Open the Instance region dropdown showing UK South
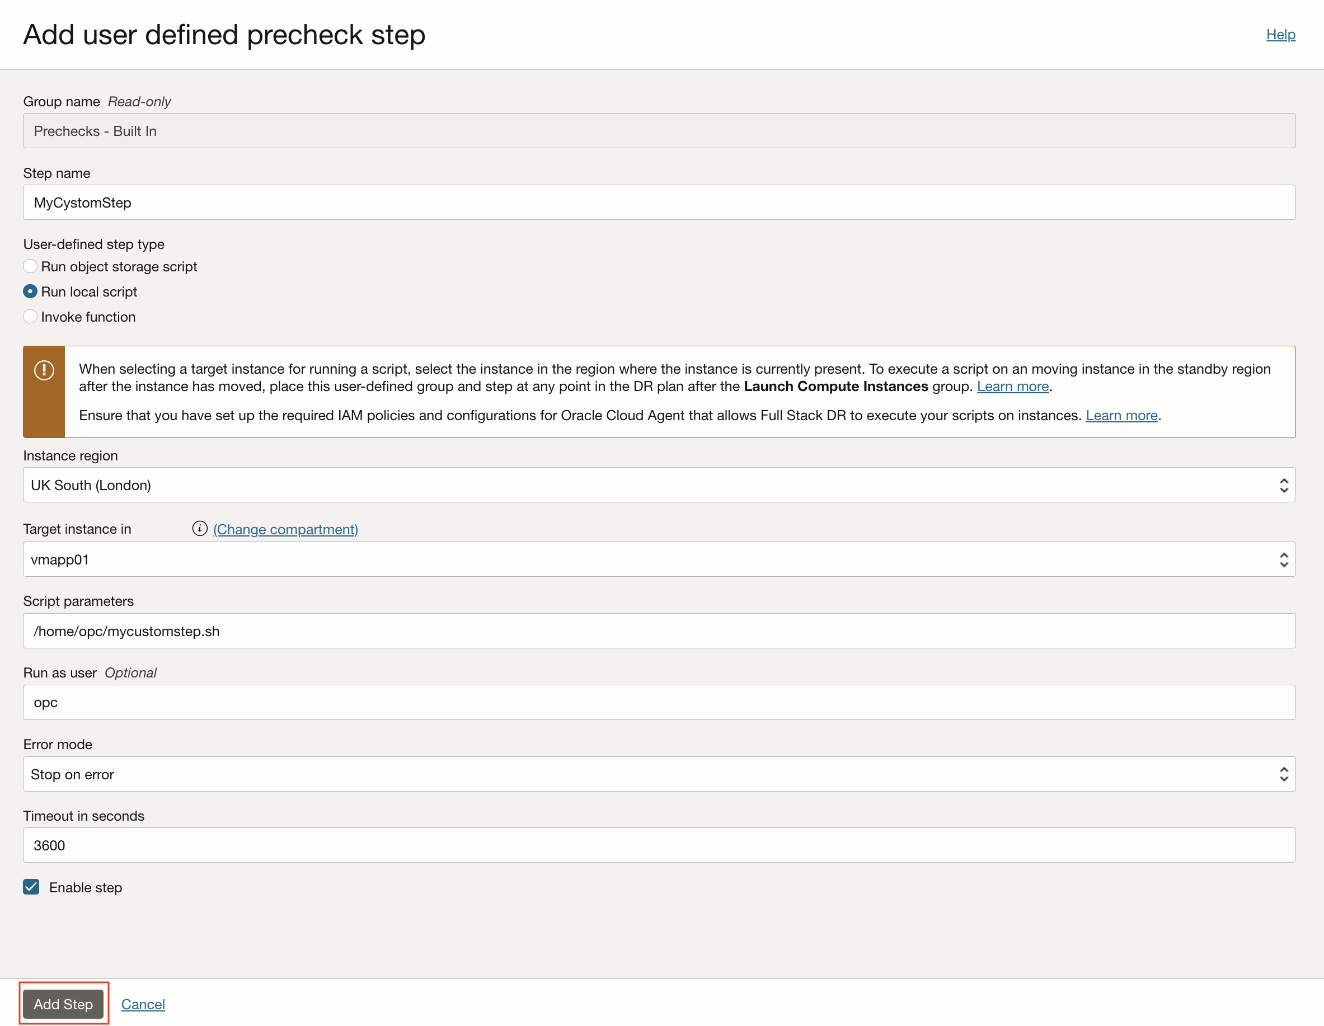This screenshot has height=1026, width=1324. [606, 485]
